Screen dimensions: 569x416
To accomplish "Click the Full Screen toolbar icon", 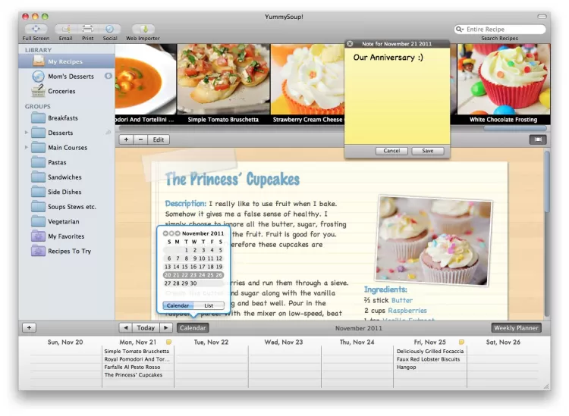I will 36,29.
